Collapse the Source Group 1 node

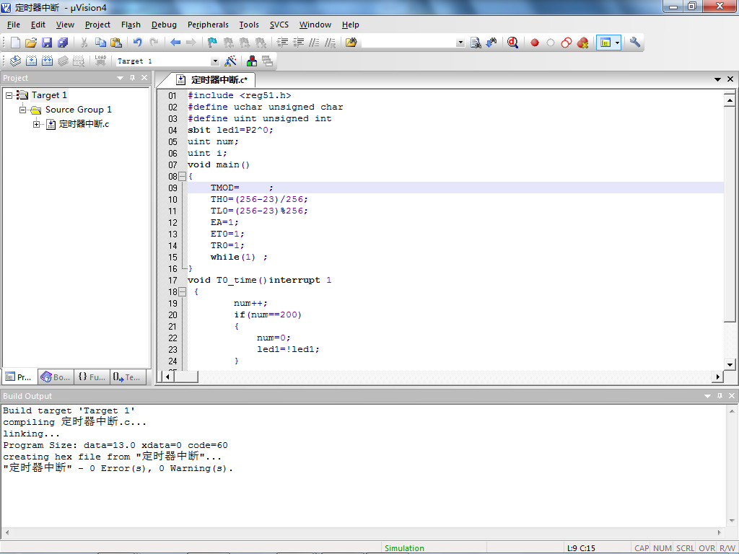click(x=22, y=110)
